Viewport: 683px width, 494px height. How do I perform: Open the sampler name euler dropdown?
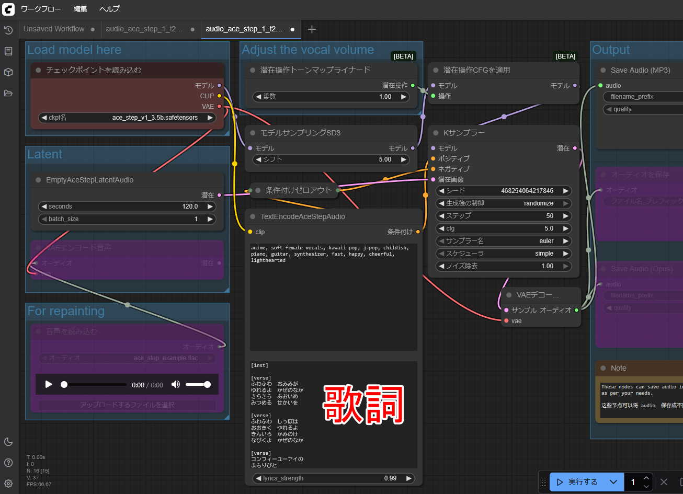[x=504, y=241]
